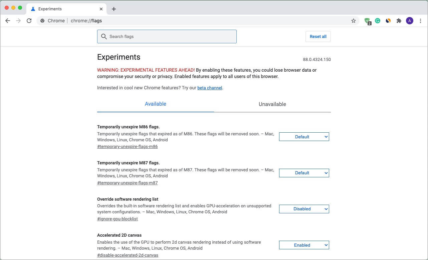Open the purple profile avatar A
Viewport: 428px width, 260px height.
point(410,21)
